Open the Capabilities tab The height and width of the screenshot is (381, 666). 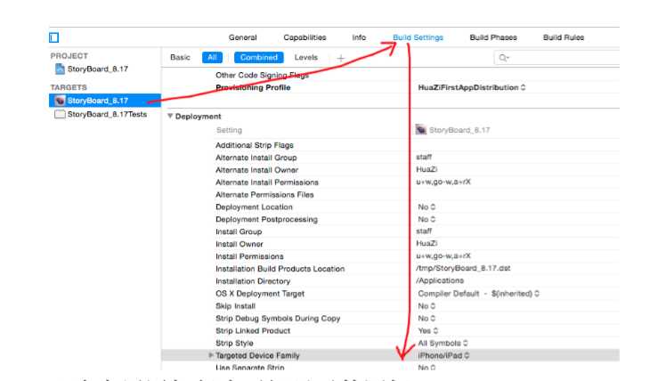pos(305,37)
